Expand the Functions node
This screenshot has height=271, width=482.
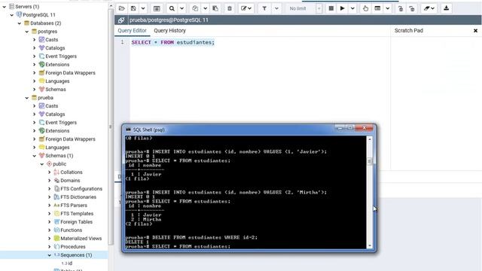[x=50, y=230]
